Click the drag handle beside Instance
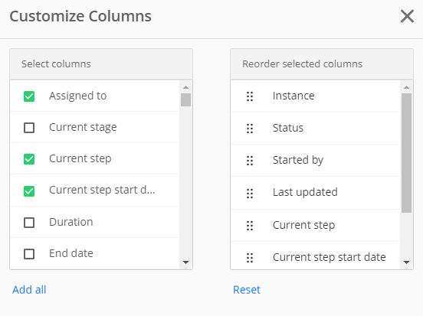Screen dimensions: 423x316 coord(250,96)
